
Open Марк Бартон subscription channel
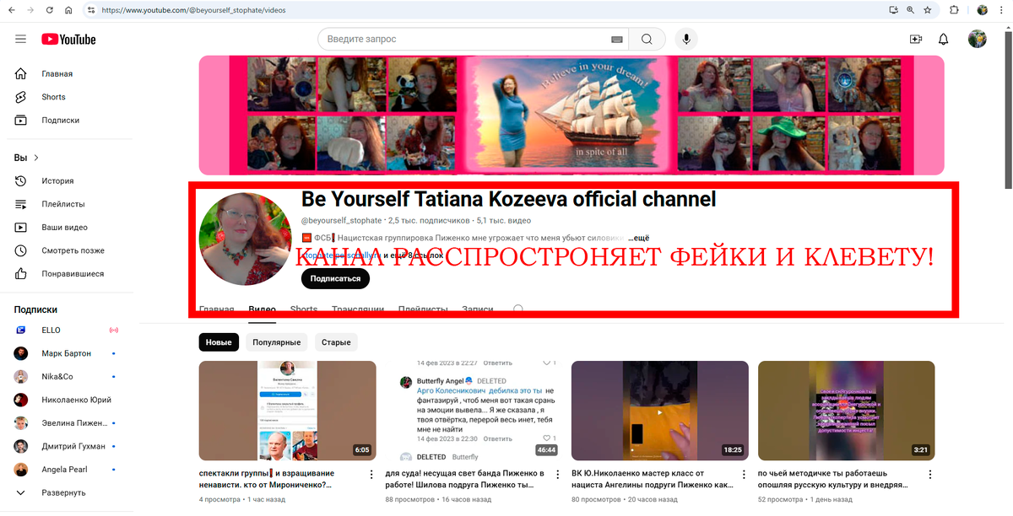[x=68, y=353]
